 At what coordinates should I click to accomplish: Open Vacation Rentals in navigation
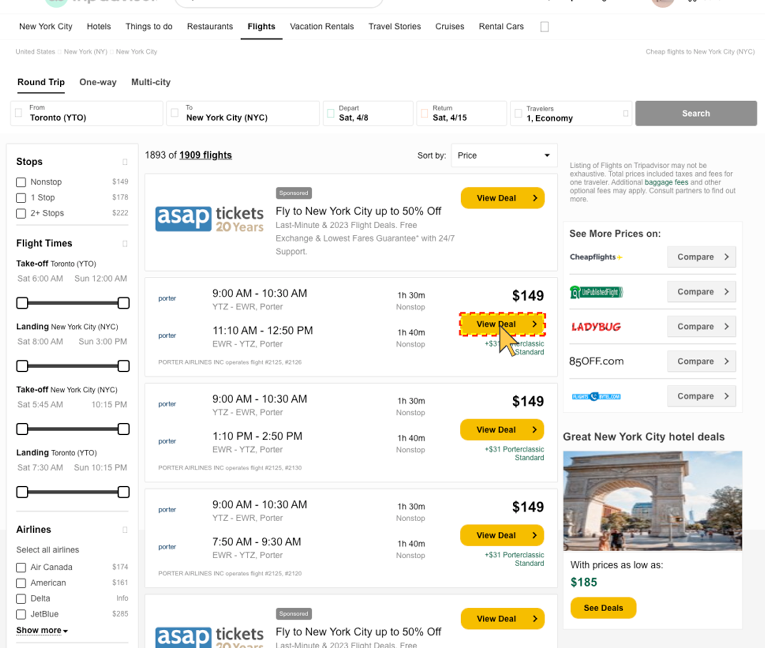coord(322,26)
